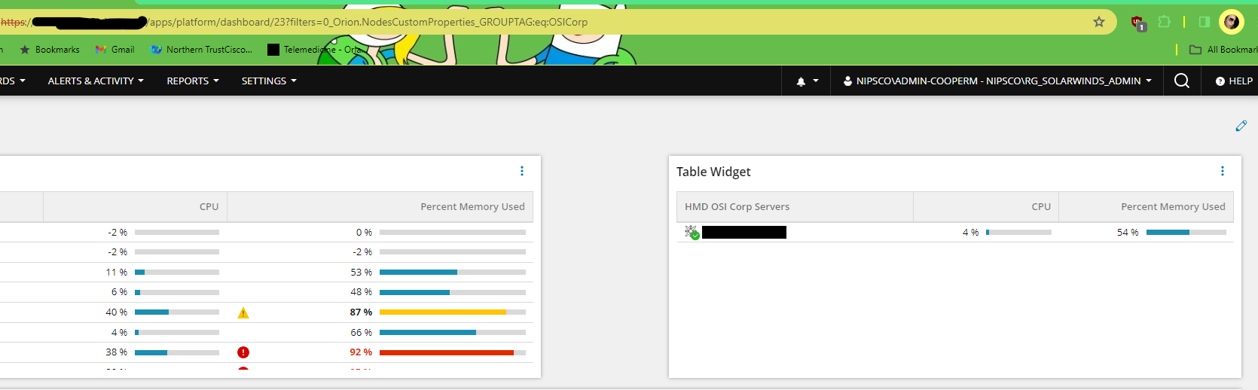This screenshot has width=1258, height=390.
Task: Open the Table Widget three-dot menu
Action: tap(1223, 171)
